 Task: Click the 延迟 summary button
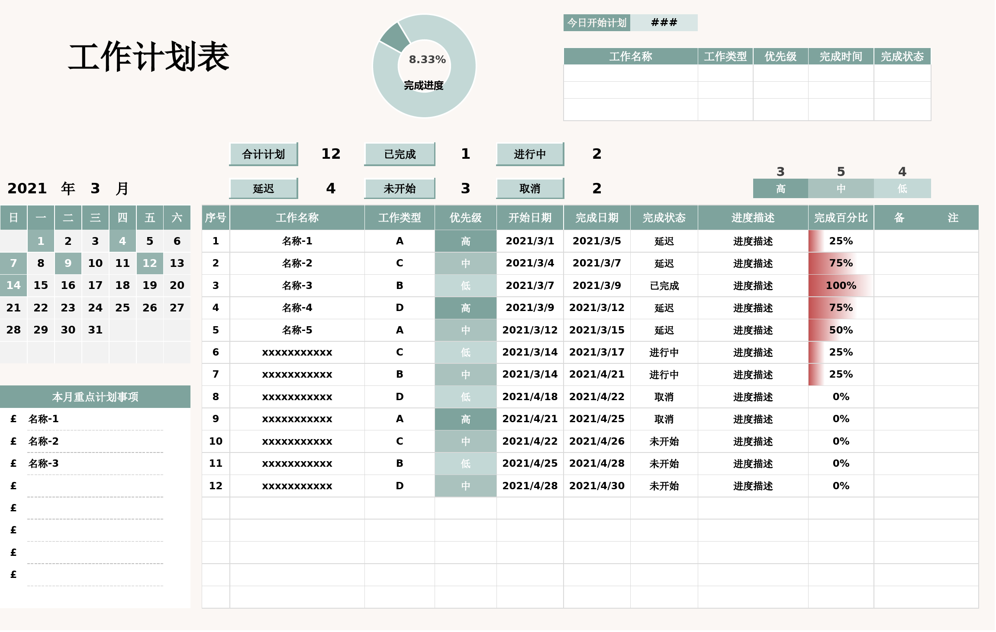click(264, 189)
